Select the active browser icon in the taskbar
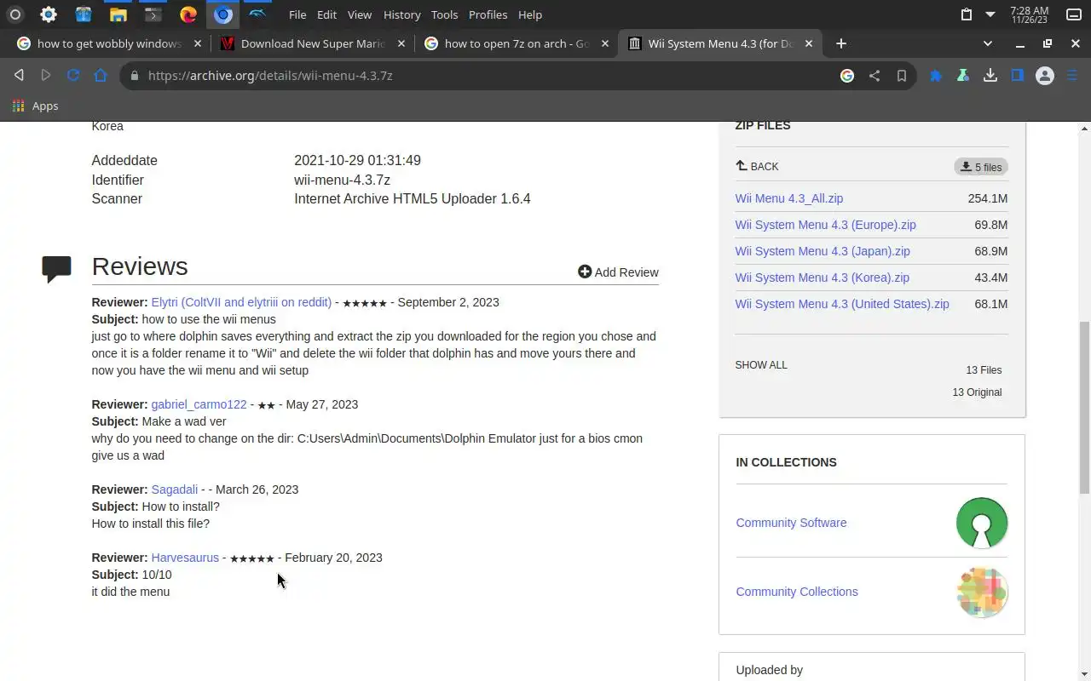The image size is (1091, 681). tap(222, 14)
